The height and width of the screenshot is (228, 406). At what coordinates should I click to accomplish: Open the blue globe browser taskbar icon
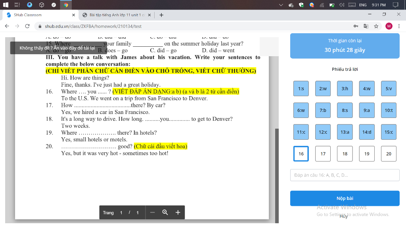[29, 5]
